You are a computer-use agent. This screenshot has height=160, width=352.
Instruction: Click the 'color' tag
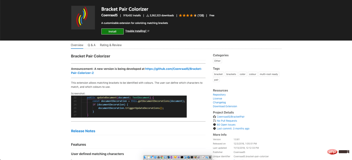243,74
